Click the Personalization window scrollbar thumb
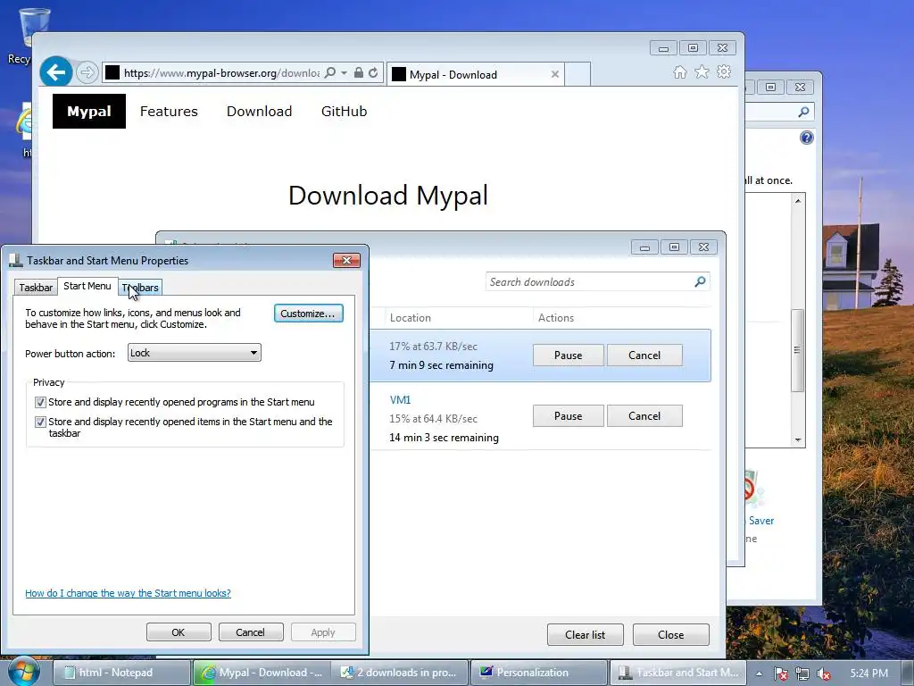 click(x=797, y=350)
